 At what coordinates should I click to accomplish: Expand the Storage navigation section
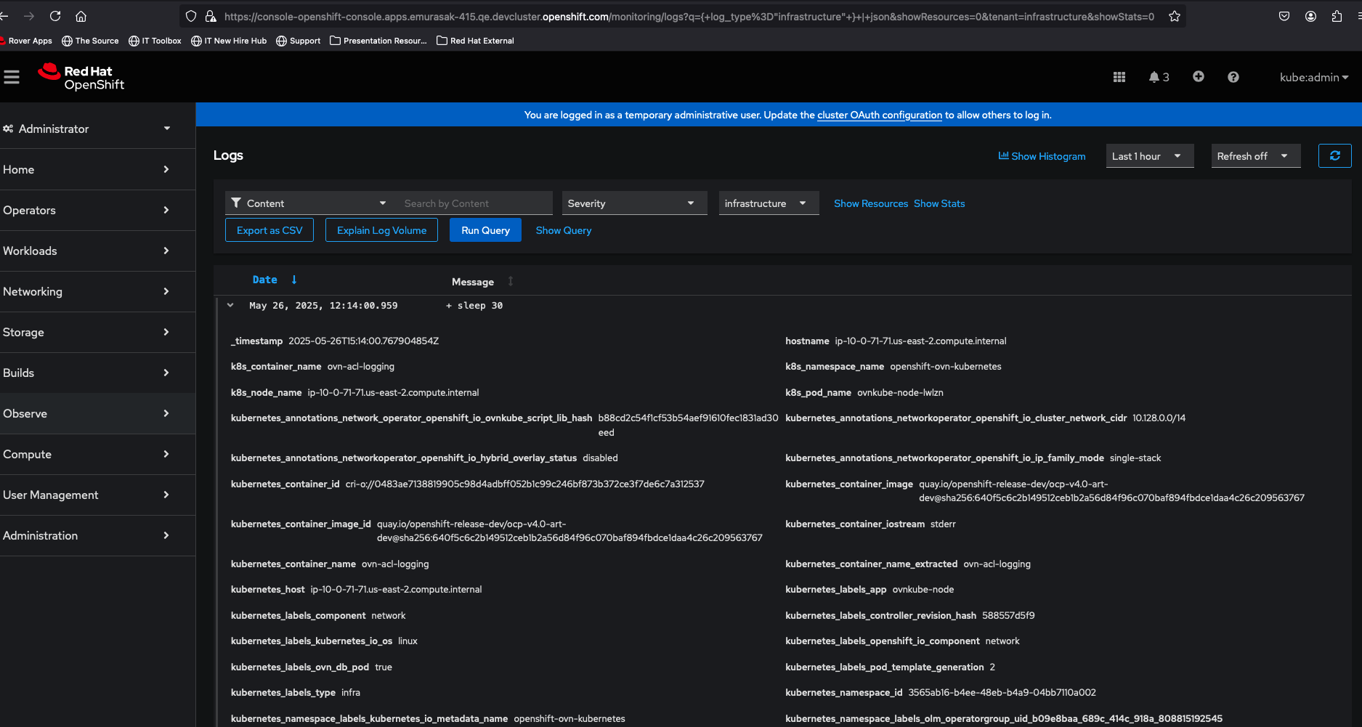97,332
